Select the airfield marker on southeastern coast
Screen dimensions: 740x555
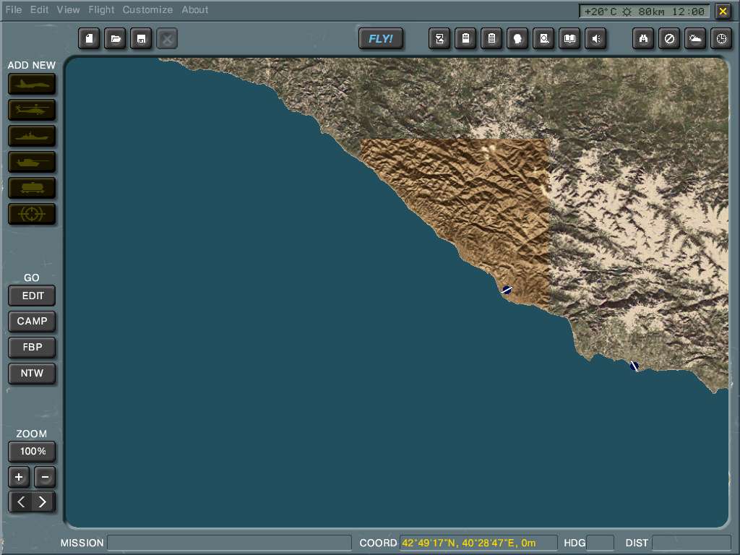634,366
